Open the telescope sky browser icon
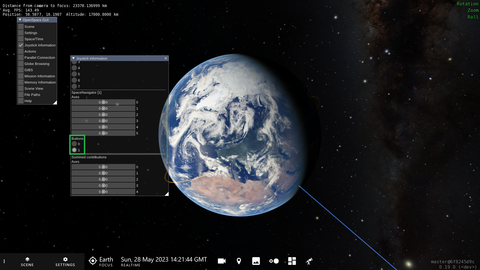 309,261
